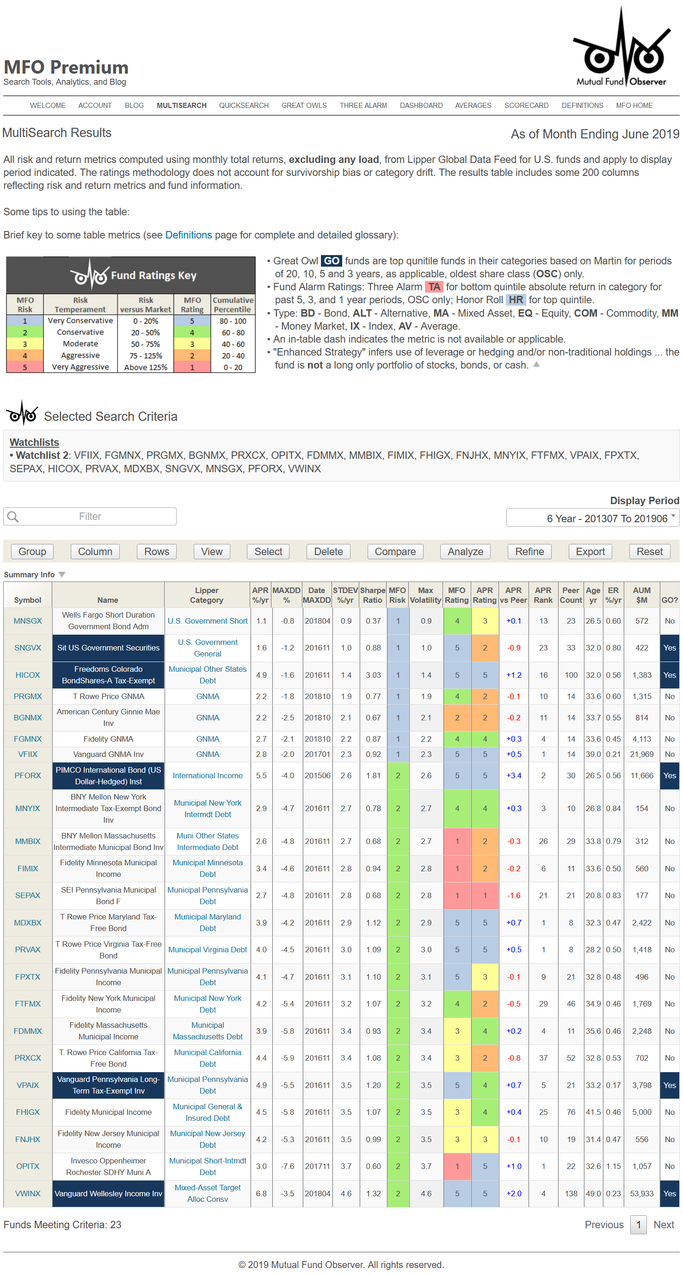Viewport: 683px width, 1275px height.
Task: Click the Mutual Fund Observer owl logo
Action: point(621,47)
